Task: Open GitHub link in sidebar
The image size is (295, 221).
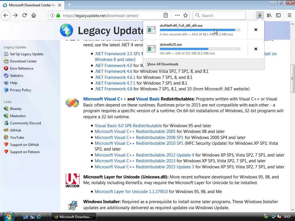Action: [x=16, y=130]
